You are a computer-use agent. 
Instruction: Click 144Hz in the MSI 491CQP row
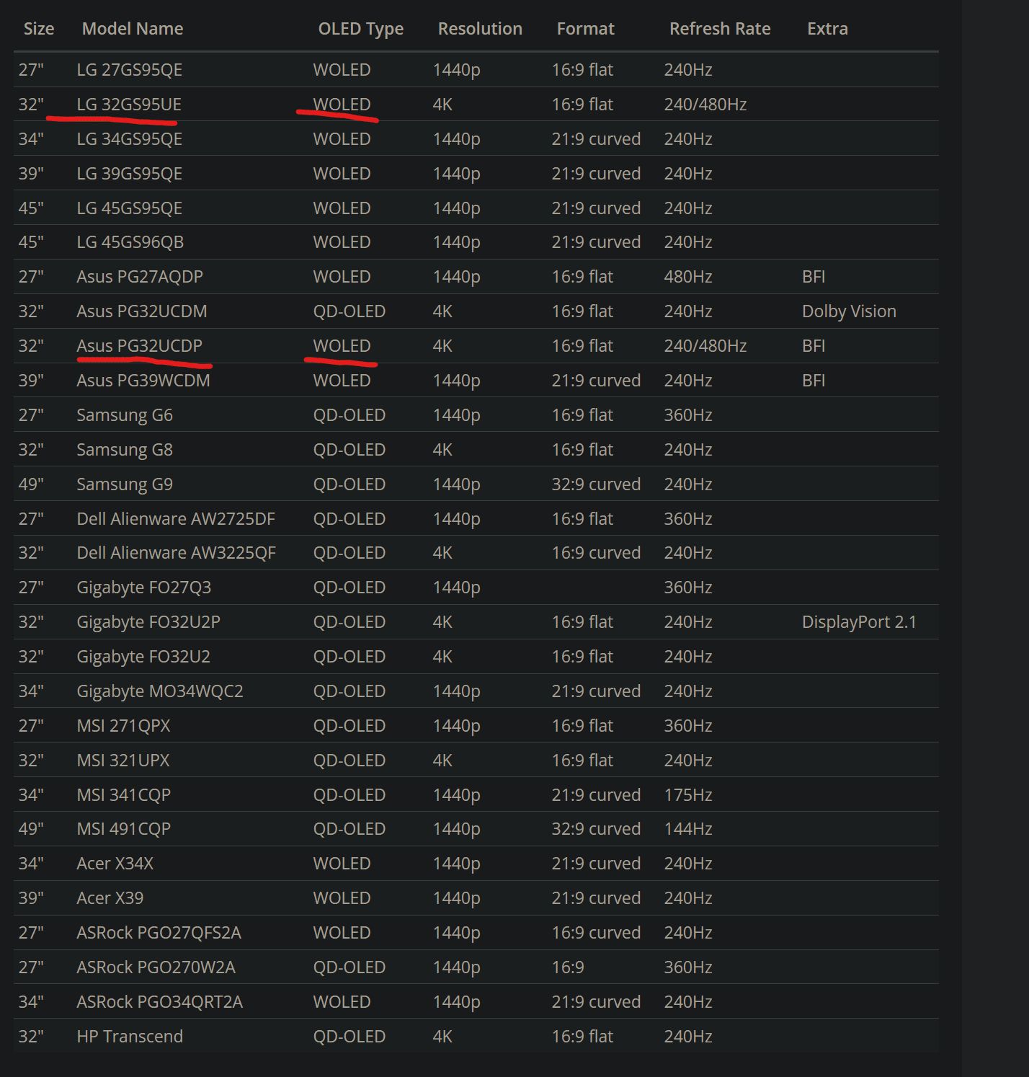coord(688,829)
